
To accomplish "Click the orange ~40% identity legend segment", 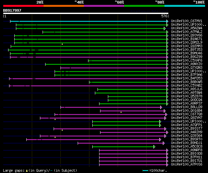I will point(64,6).
